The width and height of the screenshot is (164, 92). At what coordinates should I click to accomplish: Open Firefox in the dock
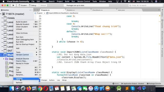(x=29, y=88)
